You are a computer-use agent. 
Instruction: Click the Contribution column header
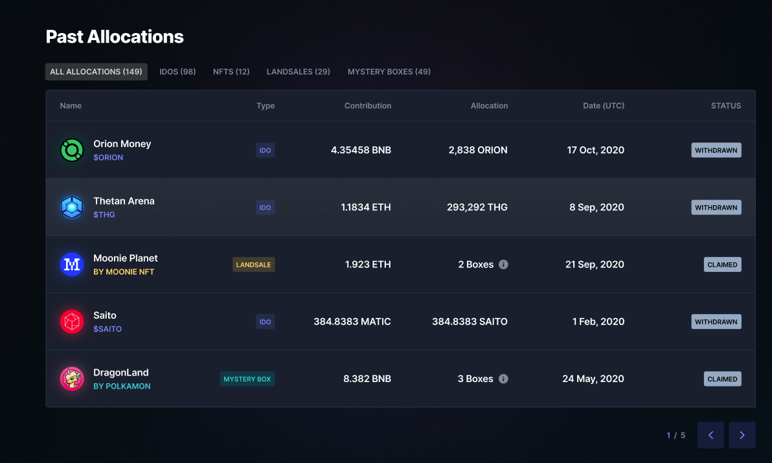[x=368, y=106]
